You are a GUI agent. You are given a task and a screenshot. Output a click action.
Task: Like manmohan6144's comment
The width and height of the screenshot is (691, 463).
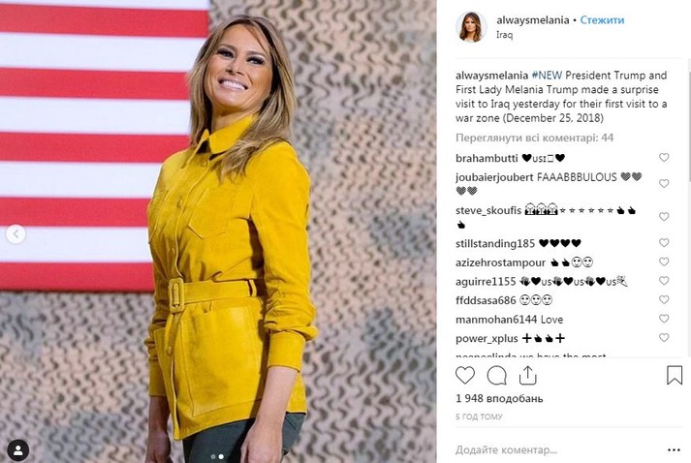[x=664, y=319]
